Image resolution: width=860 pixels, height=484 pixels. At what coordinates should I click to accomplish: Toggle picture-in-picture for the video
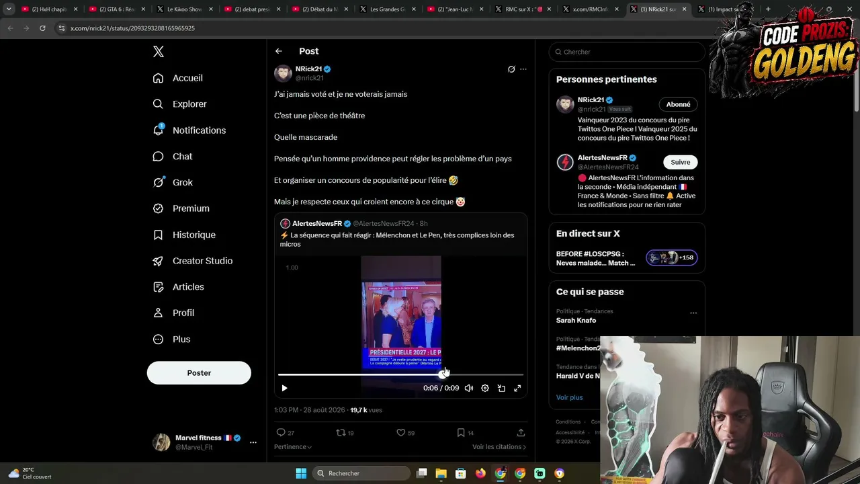[501, 388]
